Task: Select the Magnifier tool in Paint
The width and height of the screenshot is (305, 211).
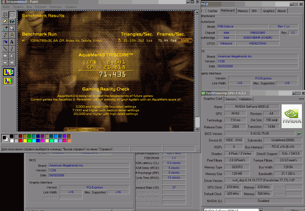Action: [x=12, y=28]
